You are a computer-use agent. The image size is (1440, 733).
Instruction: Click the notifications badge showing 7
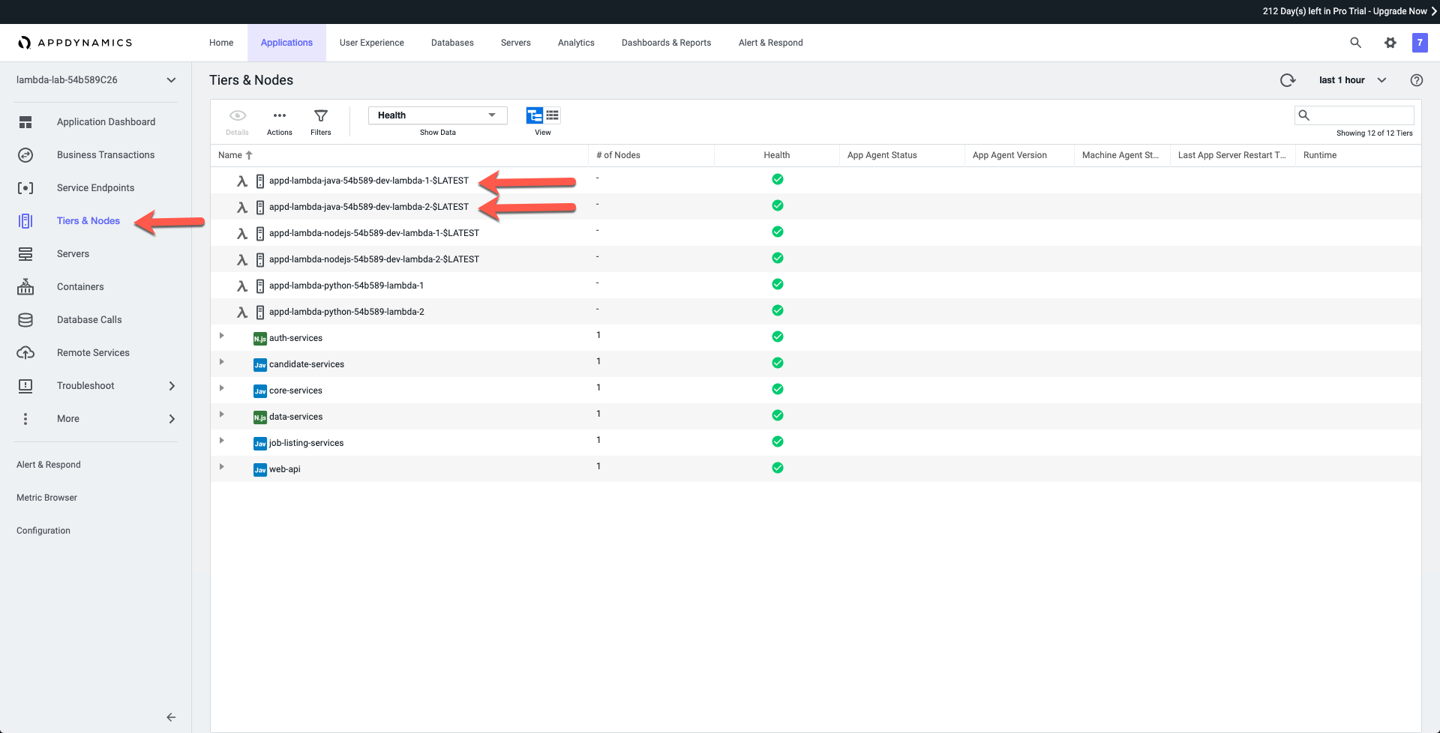1419,43
